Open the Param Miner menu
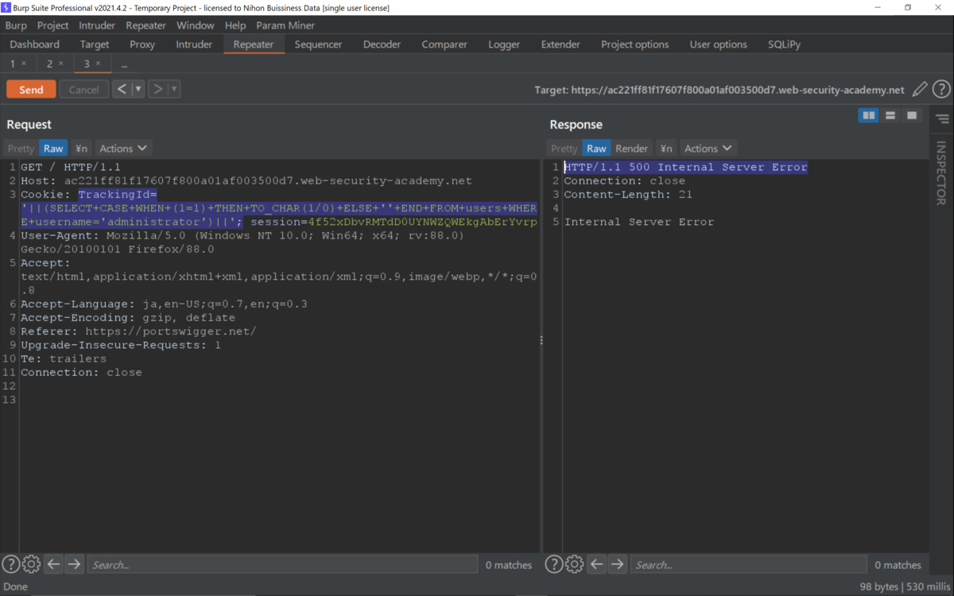This screenshot has height=596, width=954. tap(285, 25)
